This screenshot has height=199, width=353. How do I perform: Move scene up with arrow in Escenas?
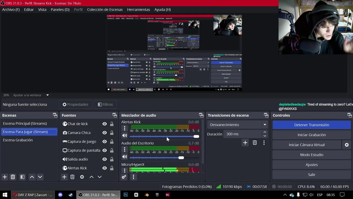(32, 177)
